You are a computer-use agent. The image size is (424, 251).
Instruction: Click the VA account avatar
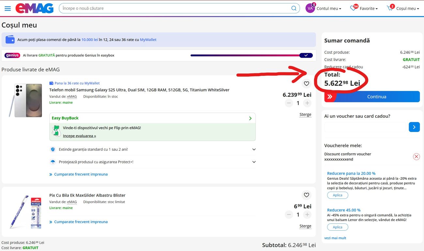pyautogui.click(x=310, y=8)
